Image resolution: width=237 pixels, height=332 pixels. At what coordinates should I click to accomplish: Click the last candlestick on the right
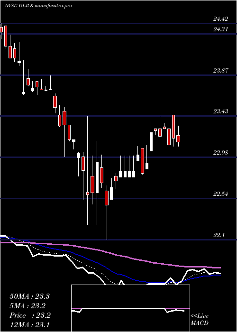(x=178, y=136)
